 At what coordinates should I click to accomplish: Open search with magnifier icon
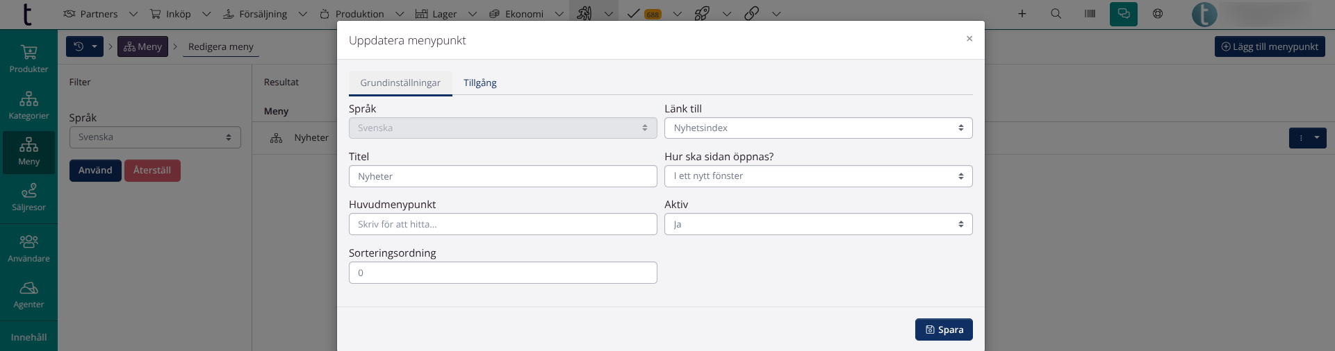click(1056, 14)
